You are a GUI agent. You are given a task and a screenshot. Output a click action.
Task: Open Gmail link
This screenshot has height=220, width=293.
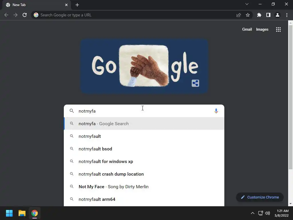247,30
